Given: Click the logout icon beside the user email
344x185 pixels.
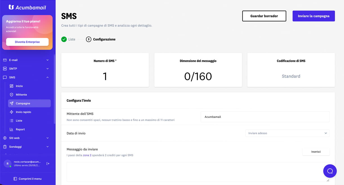Looking at the screenshot, I should (48, 164).
